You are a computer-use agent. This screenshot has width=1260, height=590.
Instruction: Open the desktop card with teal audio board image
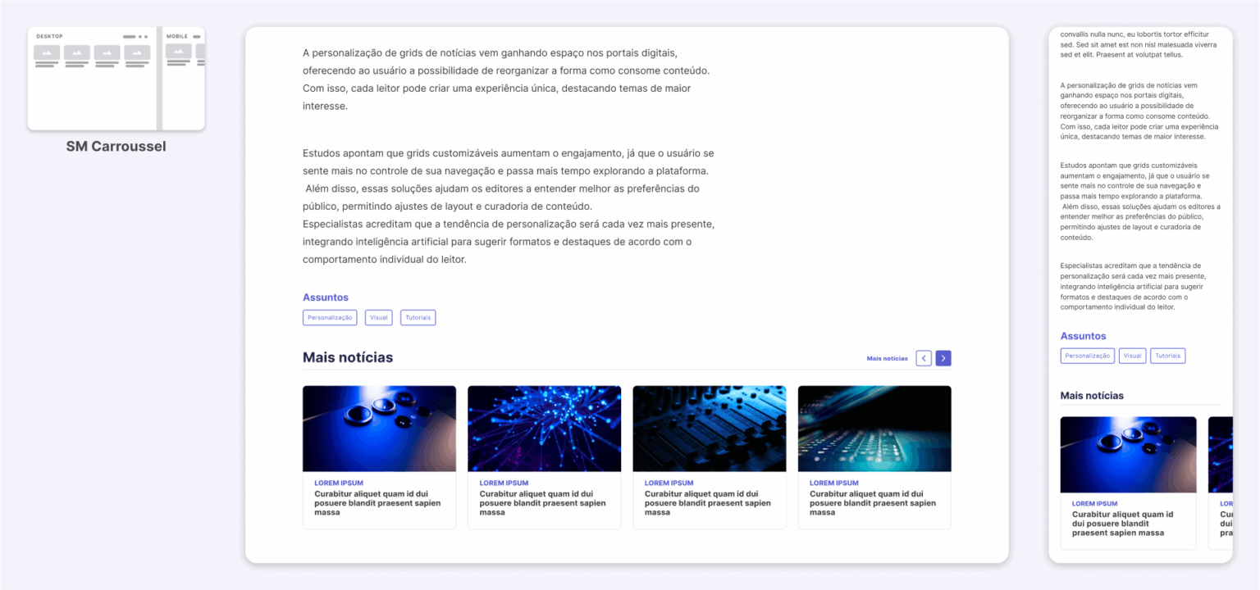coord(874,457)
